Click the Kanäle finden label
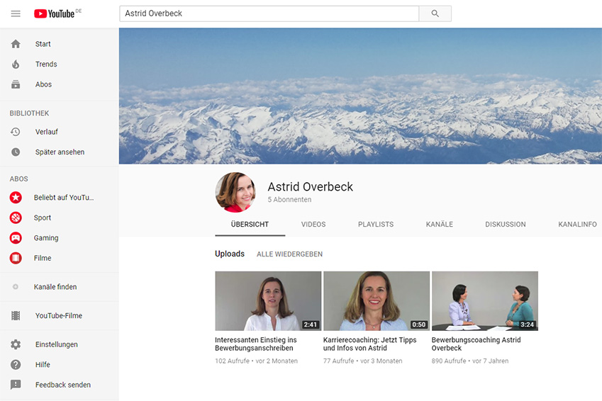The height and width of the screenshot is (401, 602). click(x=55, y=287)
